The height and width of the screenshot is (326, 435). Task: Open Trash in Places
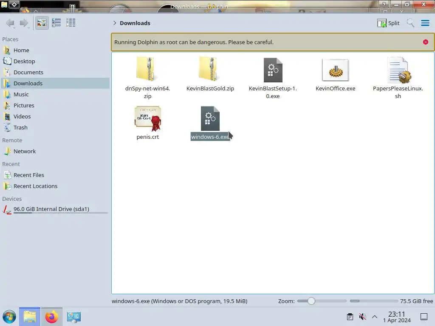point(55,128)
